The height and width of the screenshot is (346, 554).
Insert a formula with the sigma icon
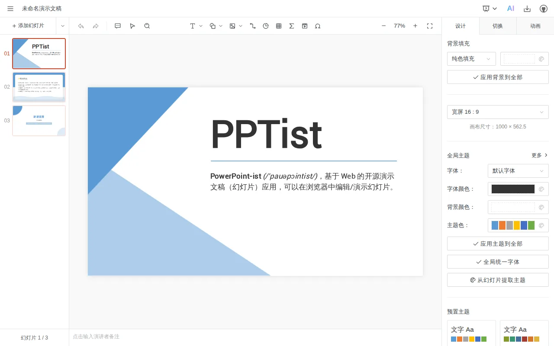click(x=292, y=26)
